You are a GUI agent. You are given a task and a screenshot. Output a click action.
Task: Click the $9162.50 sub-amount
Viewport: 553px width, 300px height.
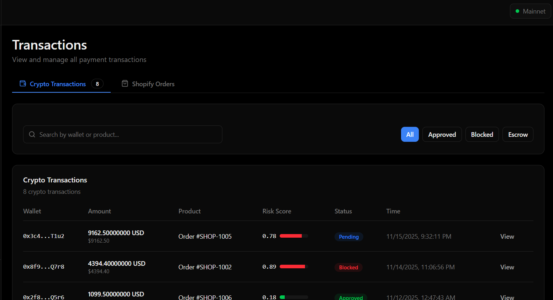[99, 241]
